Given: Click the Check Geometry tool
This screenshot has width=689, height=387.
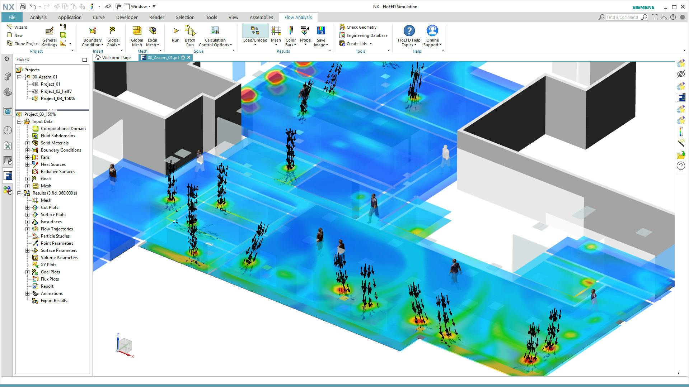Looking at the screenshot, I should (x=358, y=27).
